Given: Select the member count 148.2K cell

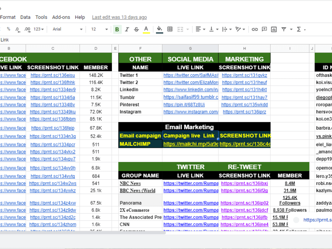Looking at the screenshot, I should [x=96, y=75].
